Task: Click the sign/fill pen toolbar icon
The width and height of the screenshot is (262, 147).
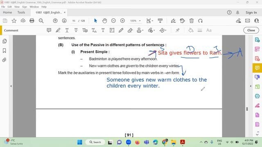Action: pyautogui.click(x=173, y=21)
